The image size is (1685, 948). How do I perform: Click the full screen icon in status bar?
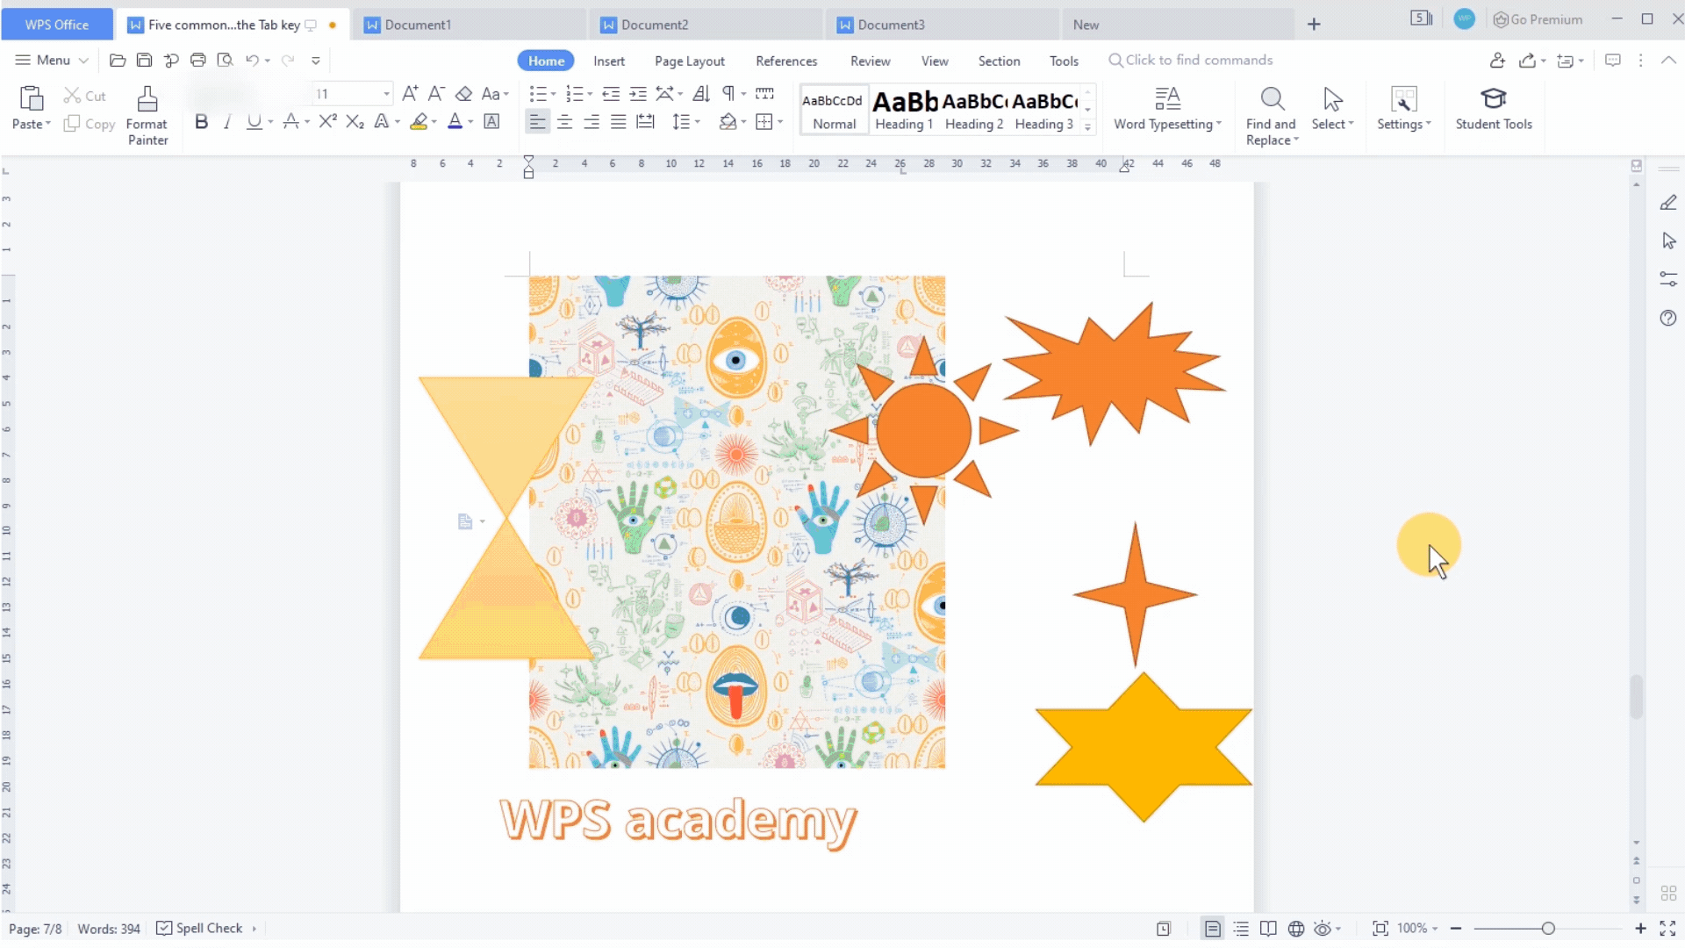tap(1667, 929)
